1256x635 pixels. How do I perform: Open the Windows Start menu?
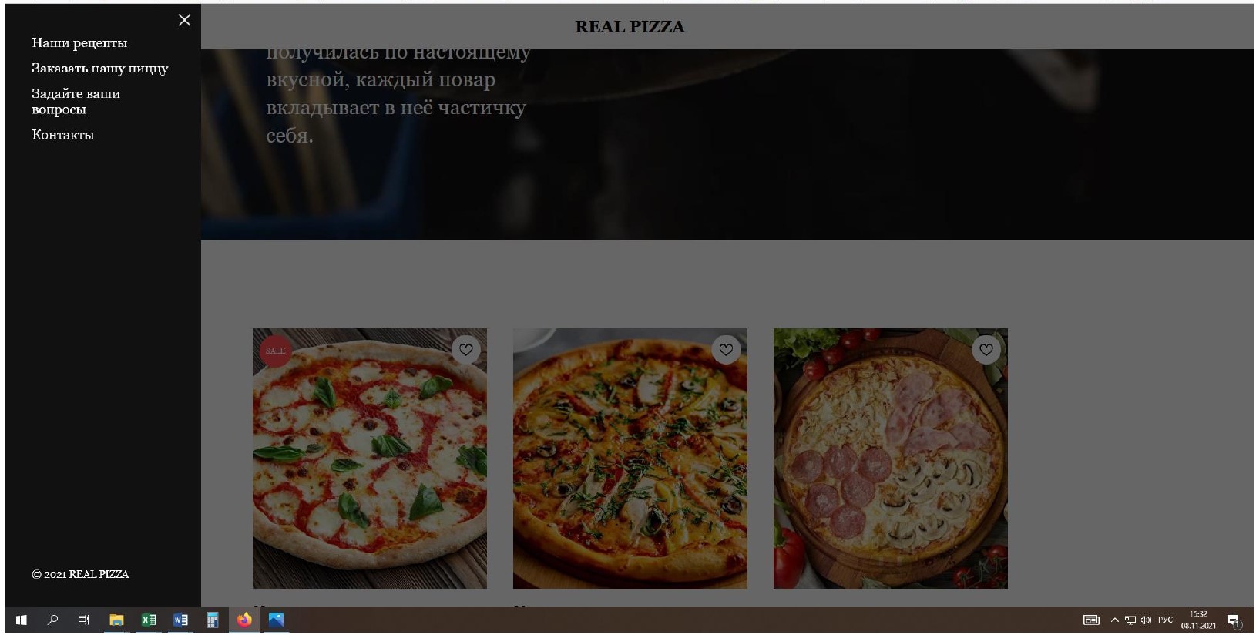tap(22, 620)
